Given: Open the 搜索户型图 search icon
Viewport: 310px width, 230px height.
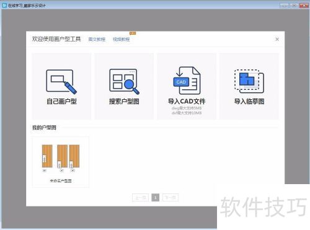Looking at the screenshot, I should pyautogui.click(x=124, y=81).
